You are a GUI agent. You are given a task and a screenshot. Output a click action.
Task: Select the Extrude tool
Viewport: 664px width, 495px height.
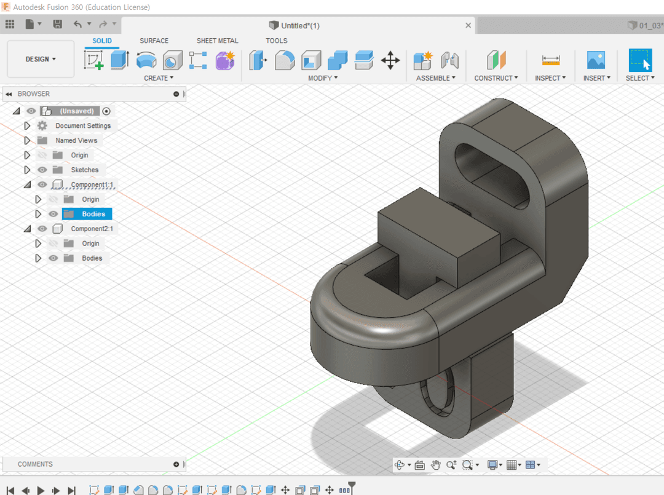tap(119, 60)
